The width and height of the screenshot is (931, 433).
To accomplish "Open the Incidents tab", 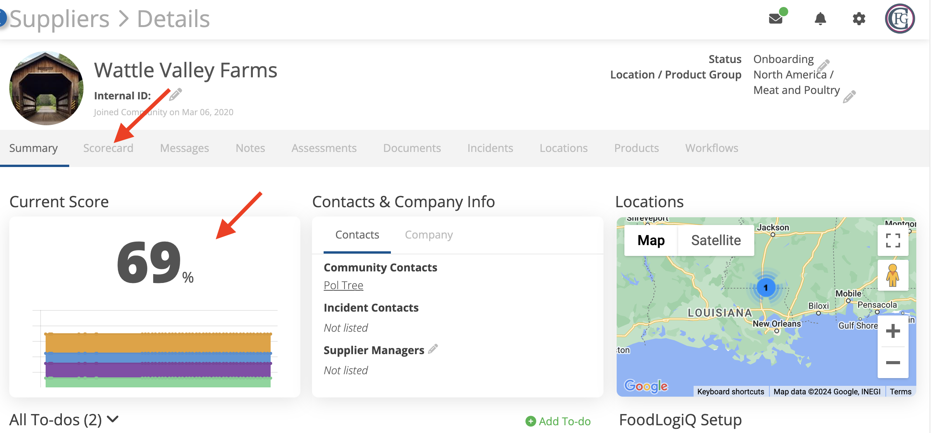I will pyautogui.click(x=490, y=148).
